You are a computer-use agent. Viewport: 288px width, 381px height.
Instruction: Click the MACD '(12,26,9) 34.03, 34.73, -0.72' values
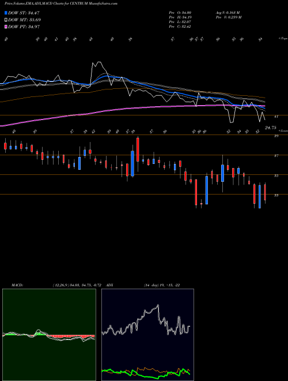pyautogui.click(x=77, y=285)
